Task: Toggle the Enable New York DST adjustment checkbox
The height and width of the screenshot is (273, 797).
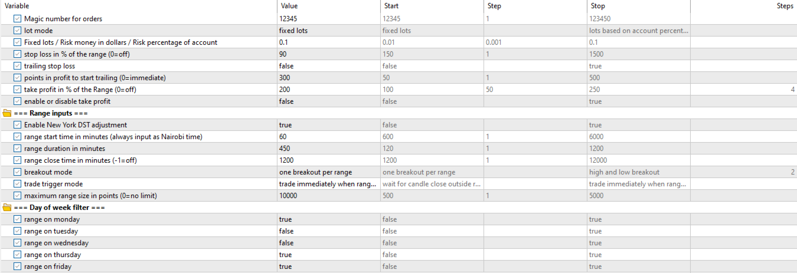Action: 17,125
